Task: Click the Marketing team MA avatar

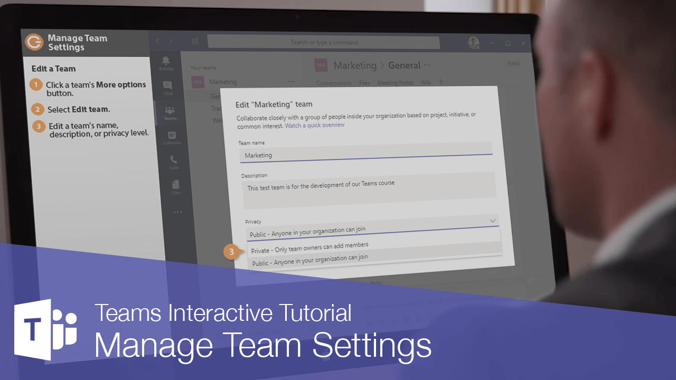Action: click(198, 82)
